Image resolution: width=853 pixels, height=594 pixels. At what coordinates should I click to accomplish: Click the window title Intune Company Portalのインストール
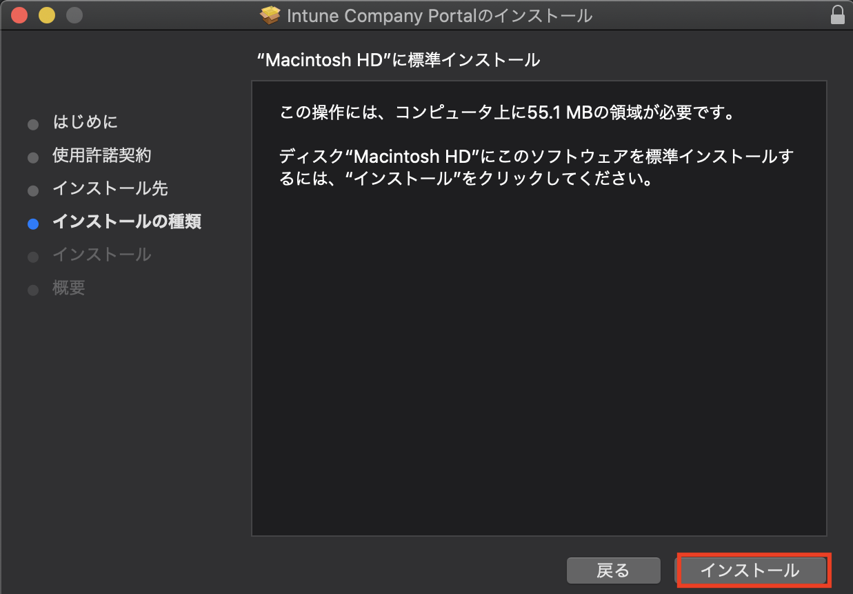(440, 15)
